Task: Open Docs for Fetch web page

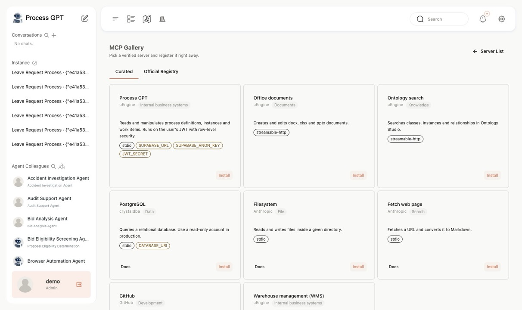Action: (394, 267)
